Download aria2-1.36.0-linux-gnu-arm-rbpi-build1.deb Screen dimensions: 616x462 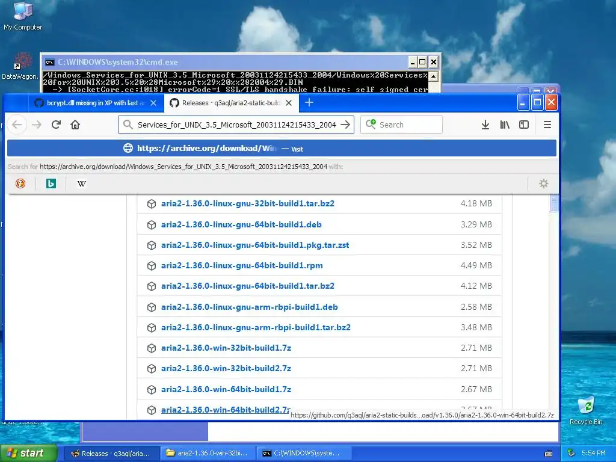250,307
